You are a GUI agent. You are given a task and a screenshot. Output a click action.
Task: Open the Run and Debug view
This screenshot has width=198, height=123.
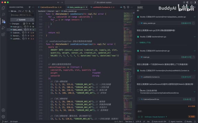point(3,28)
